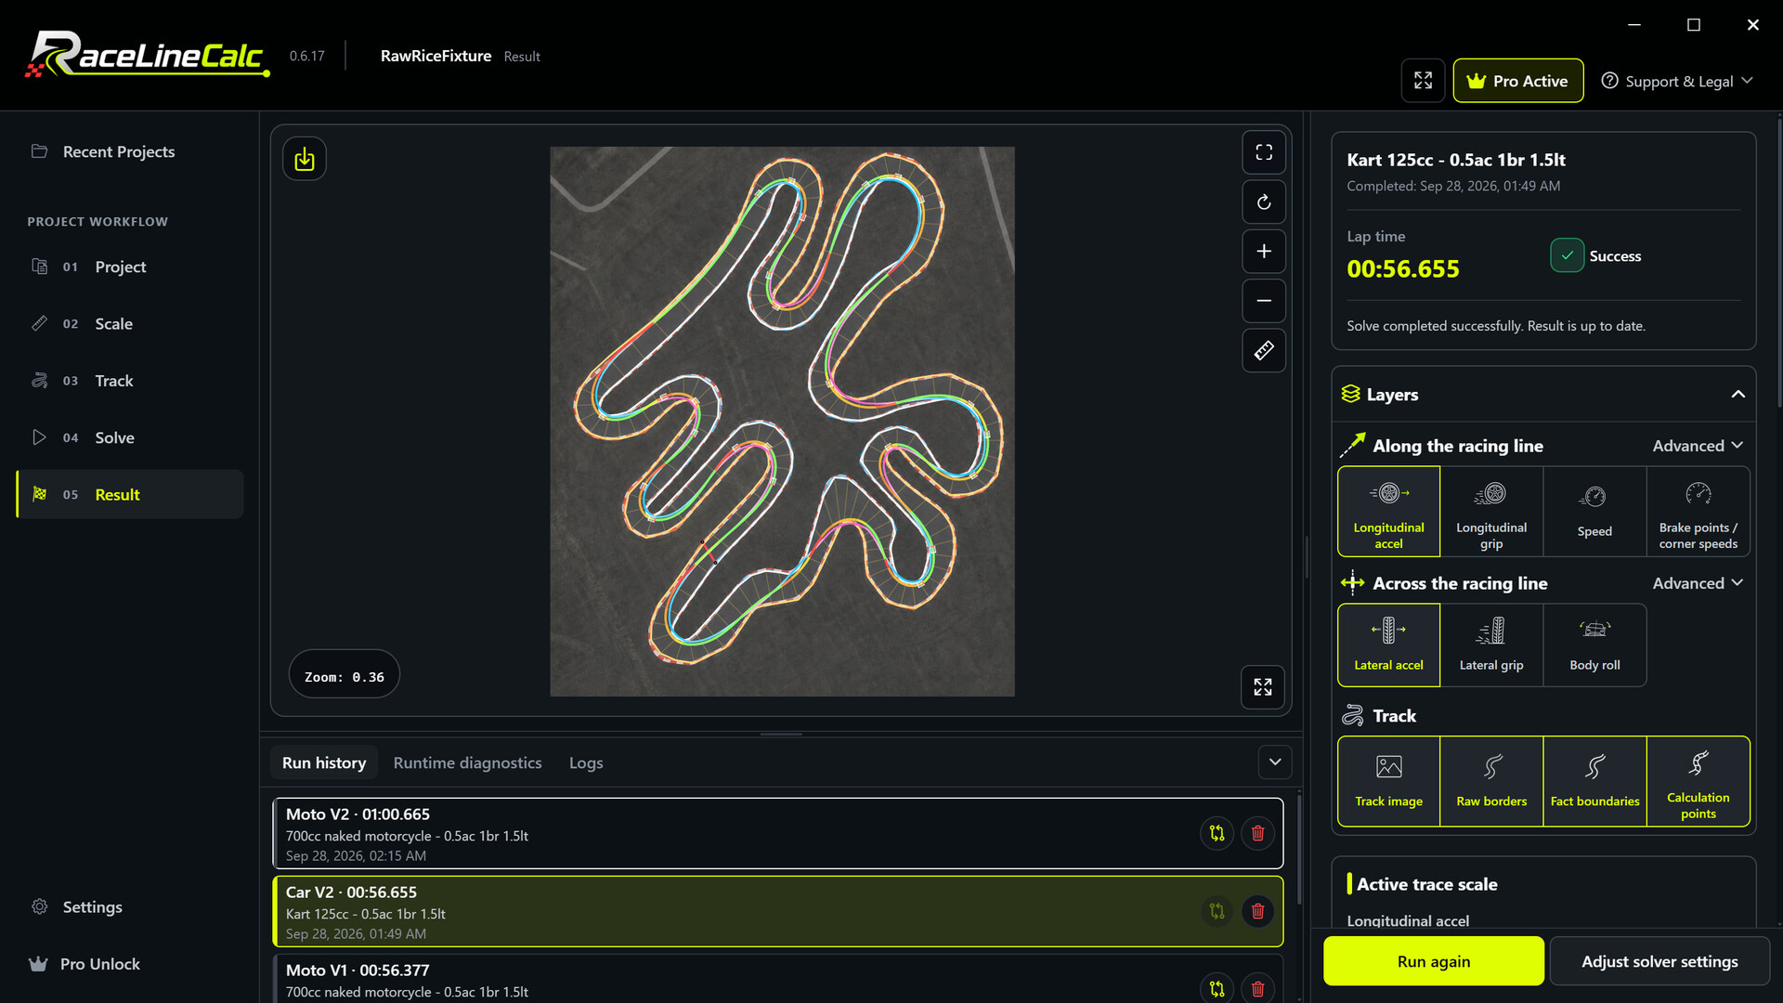Click Adjust solver settings button
This screenshot has width=1783, height=1003.
1659,961
